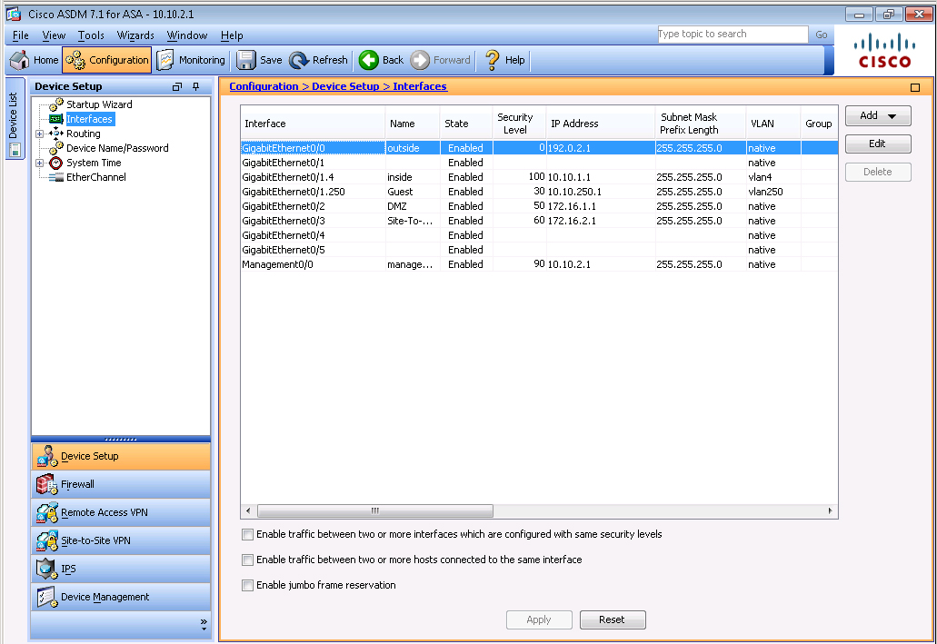Expand the Routing tree node
937x644 pixels.
click(x=39, y=134)
